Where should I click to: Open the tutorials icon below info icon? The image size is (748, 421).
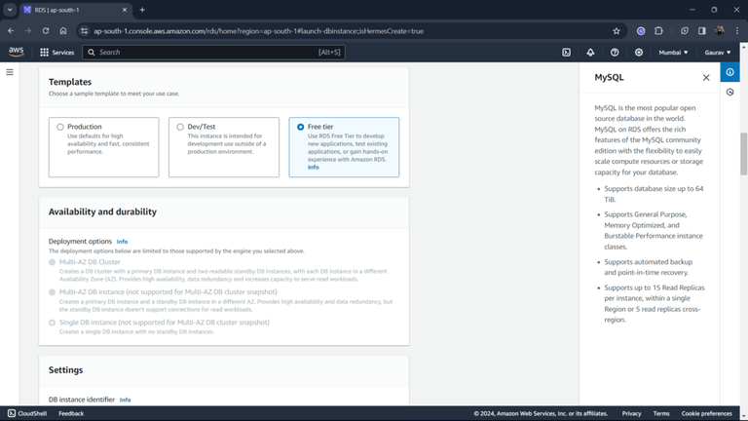(x=729, y=93)
